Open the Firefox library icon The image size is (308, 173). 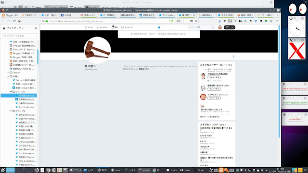[x=225, y=21]
